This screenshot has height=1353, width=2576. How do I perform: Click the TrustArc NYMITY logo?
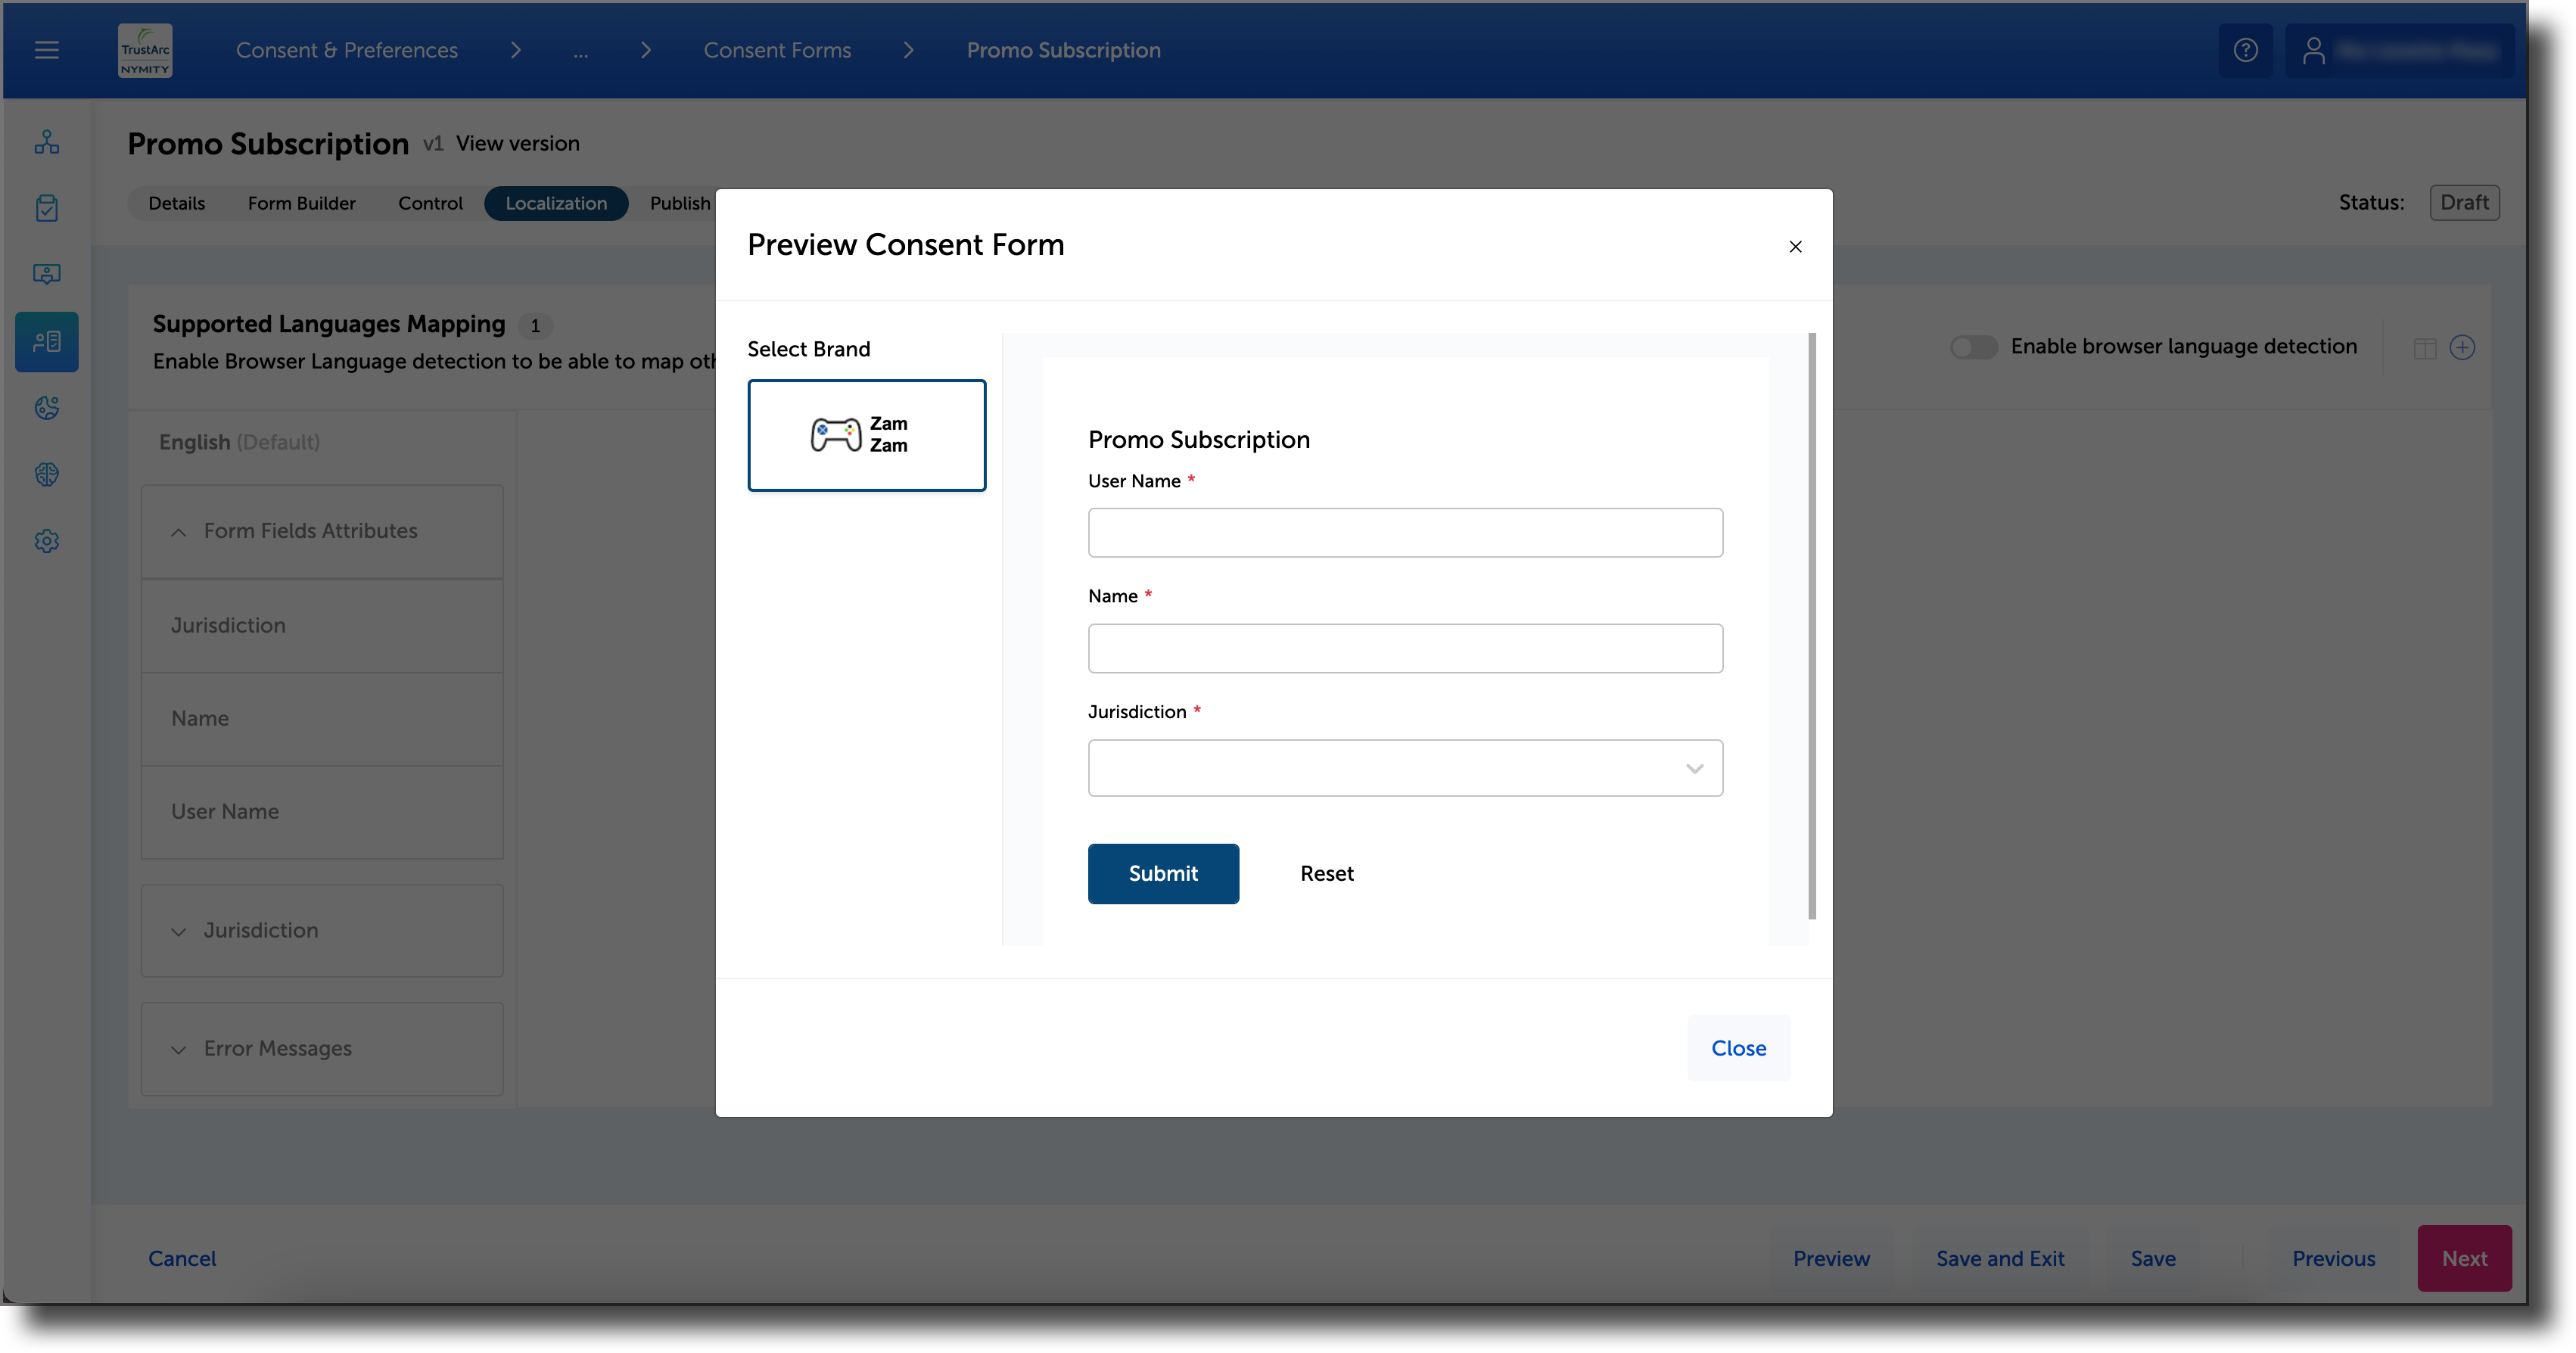[x=144, y=50]
